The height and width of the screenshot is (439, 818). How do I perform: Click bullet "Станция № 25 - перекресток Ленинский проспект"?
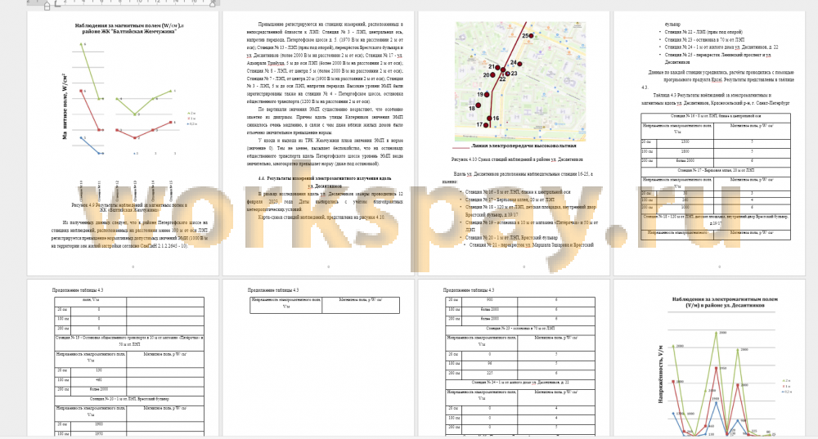coord(718,58)
